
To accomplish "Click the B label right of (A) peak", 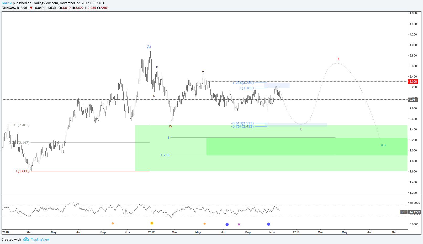I will click(x=157, y=67).
